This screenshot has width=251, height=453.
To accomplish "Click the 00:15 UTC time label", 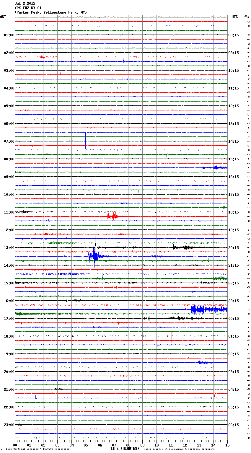I will click(234, 319).
